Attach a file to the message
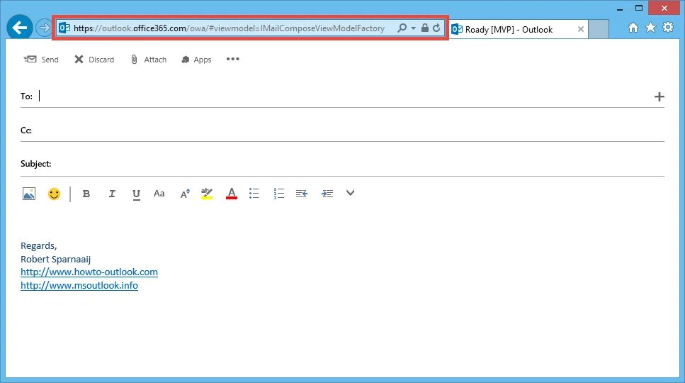This screenshot has height=383, width=685. click(x=149, y=60)
